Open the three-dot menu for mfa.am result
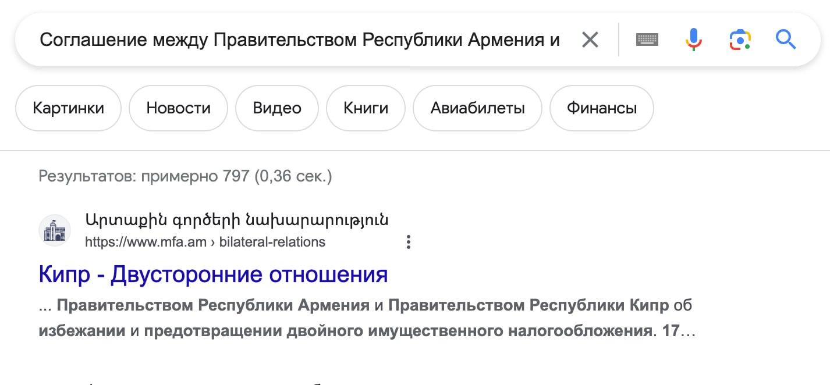 pyautogui.click(x=409, y=242)
